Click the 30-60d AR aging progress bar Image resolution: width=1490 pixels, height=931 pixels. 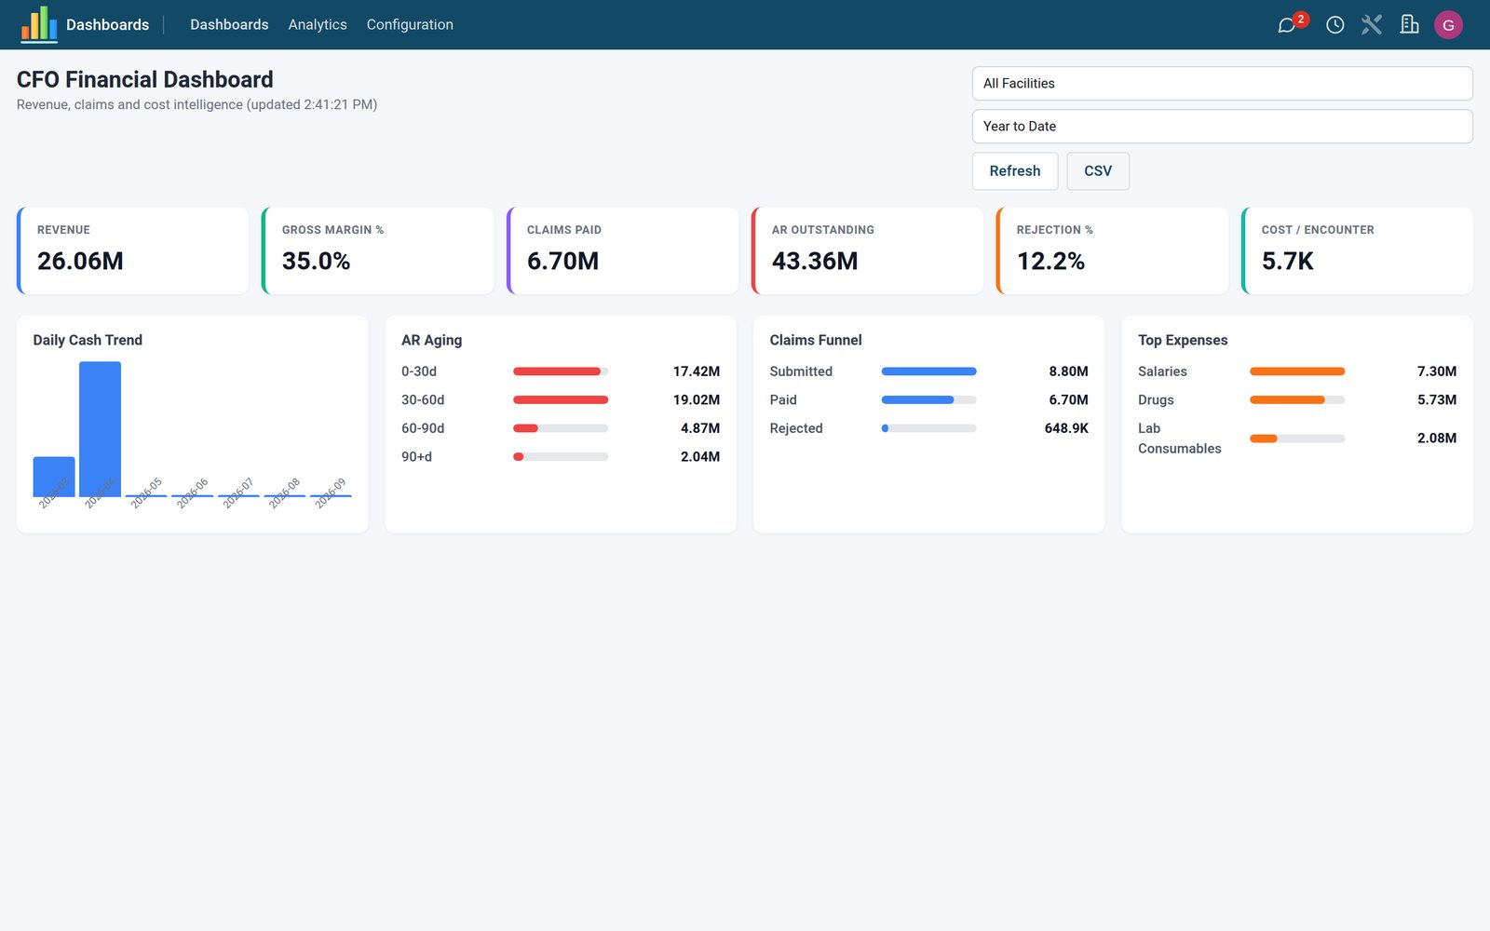click(x=561, y=400)
